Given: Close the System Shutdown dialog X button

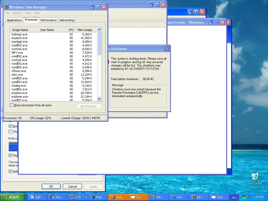Looking at the screenshot, I should [167, 49].
